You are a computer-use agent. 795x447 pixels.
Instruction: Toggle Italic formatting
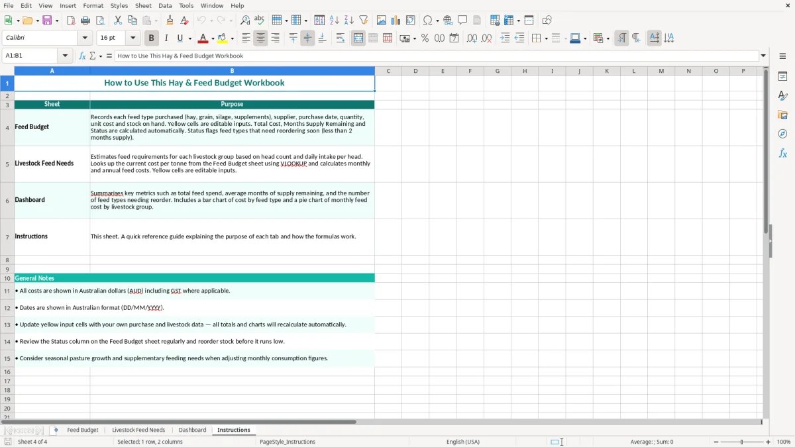(166, 38)
